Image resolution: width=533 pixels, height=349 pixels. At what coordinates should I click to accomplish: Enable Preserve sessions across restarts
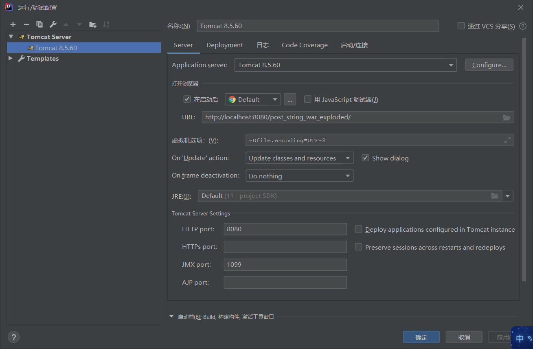click(358, 247)
